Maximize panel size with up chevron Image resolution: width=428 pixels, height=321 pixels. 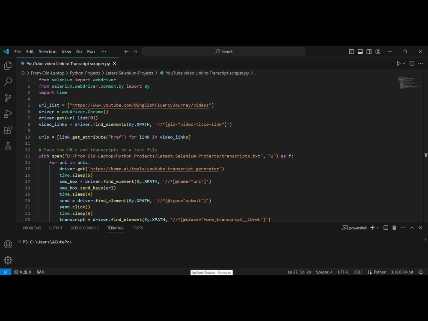coord(412,228)
